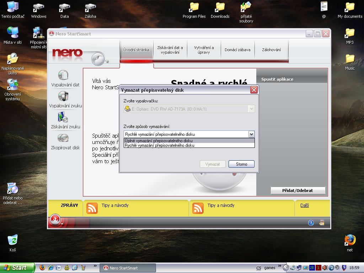
Task: Select the Koš recycle bin icon
Action: 12,243
